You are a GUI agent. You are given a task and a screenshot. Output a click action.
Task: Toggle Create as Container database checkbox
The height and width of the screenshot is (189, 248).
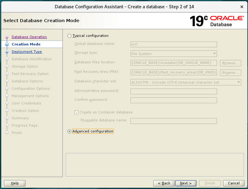pyautogui.click(x=76, y=112)
